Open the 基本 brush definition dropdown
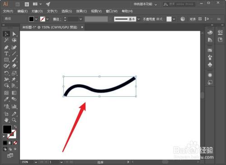This screenshot has width=226, height=165. 138,19
